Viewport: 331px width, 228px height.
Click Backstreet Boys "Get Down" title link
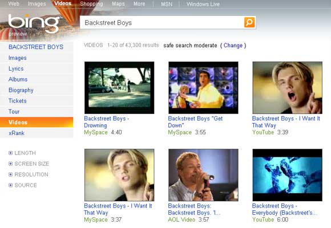coord(195,122)
